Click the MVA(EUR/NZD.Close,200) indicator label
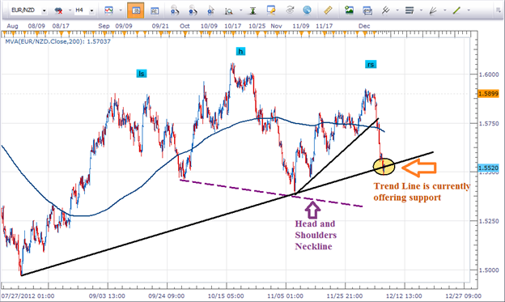The image size is (505, 302). click(57, 41)
